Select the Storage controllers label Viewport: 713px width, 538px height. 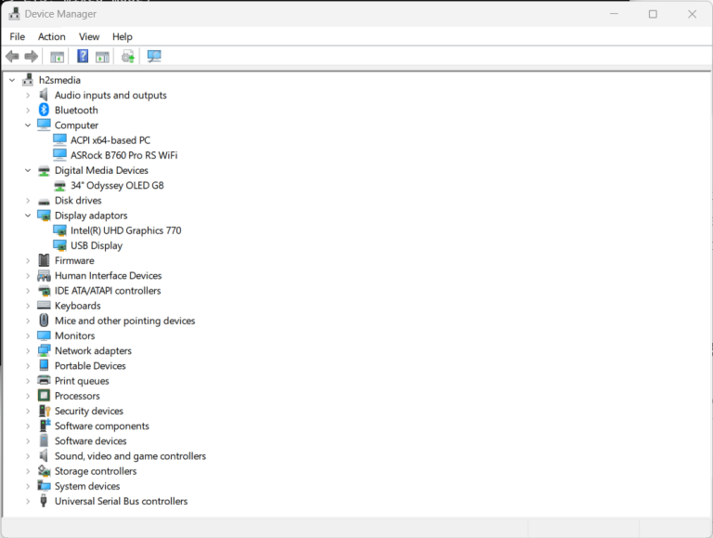pyautogui.click(x=96, y=471)
